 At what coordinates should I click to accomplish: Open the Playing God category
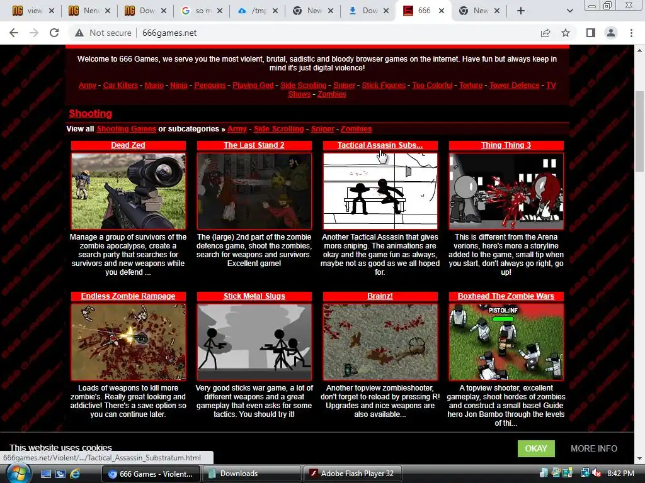click(x=253, y=86)
